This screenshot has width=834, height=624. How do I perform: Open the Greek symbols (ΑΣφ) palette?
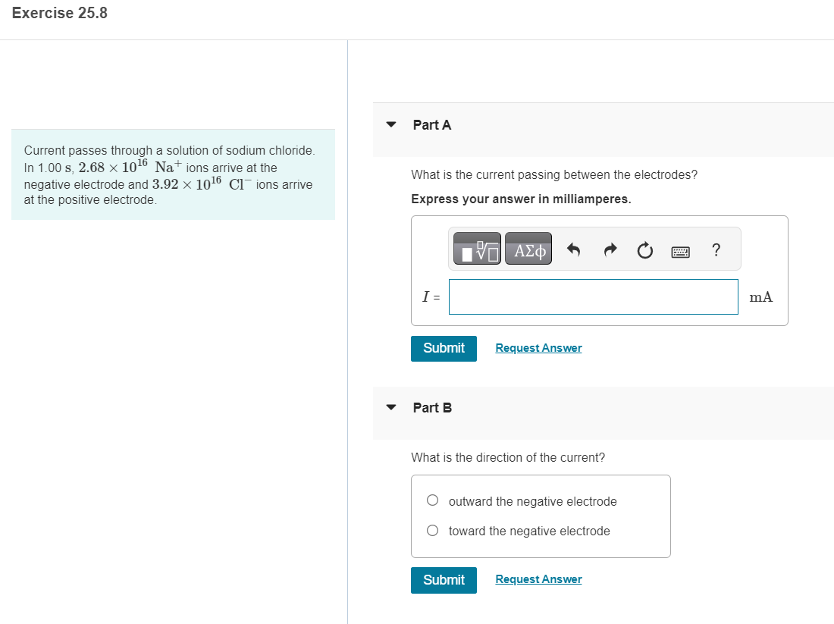pos(528,248)
